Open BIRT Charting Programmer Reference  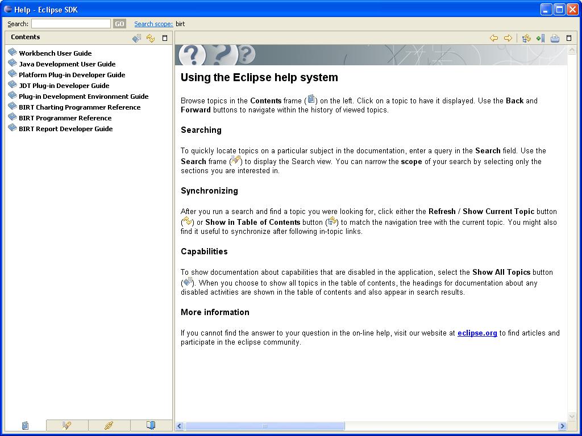tap(80, 107)
